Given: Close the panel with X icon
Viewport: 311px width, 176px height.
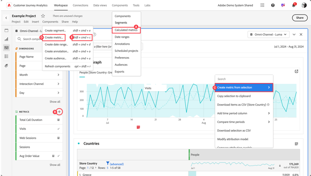Looking at the screenshot, I should click(301, 34).
